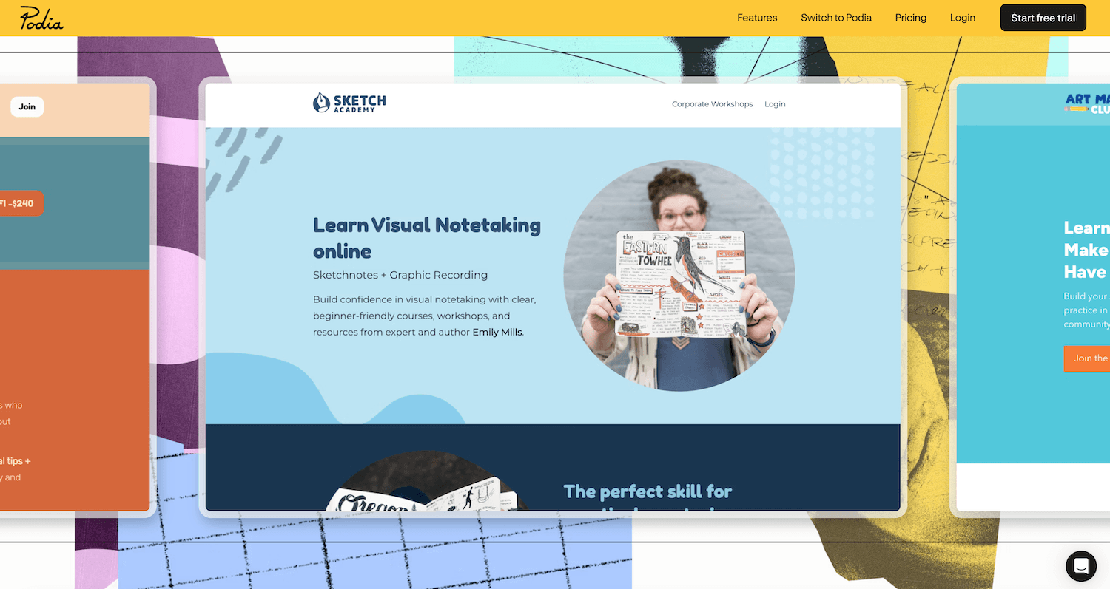This screenshot has width=1110, height=589.
Task: Click the circular photo of Emily Mills
Action: click(x=679, y=276)
